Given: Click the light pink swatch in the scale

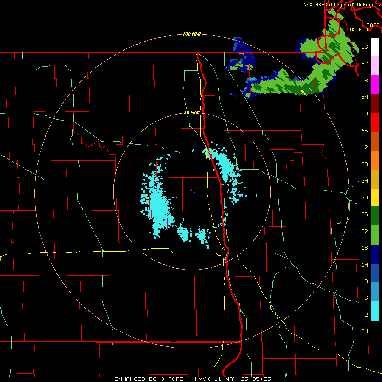Looking at the screenshot, I should [x=375, y=65].
